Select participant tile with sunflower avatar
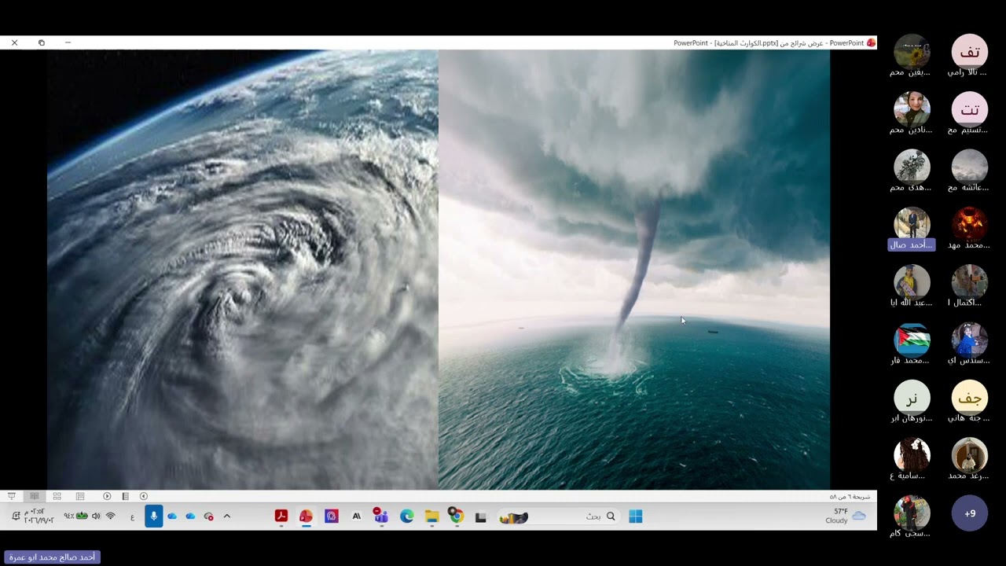This screenshot has height=566, width=1006. tap(912, 56)
